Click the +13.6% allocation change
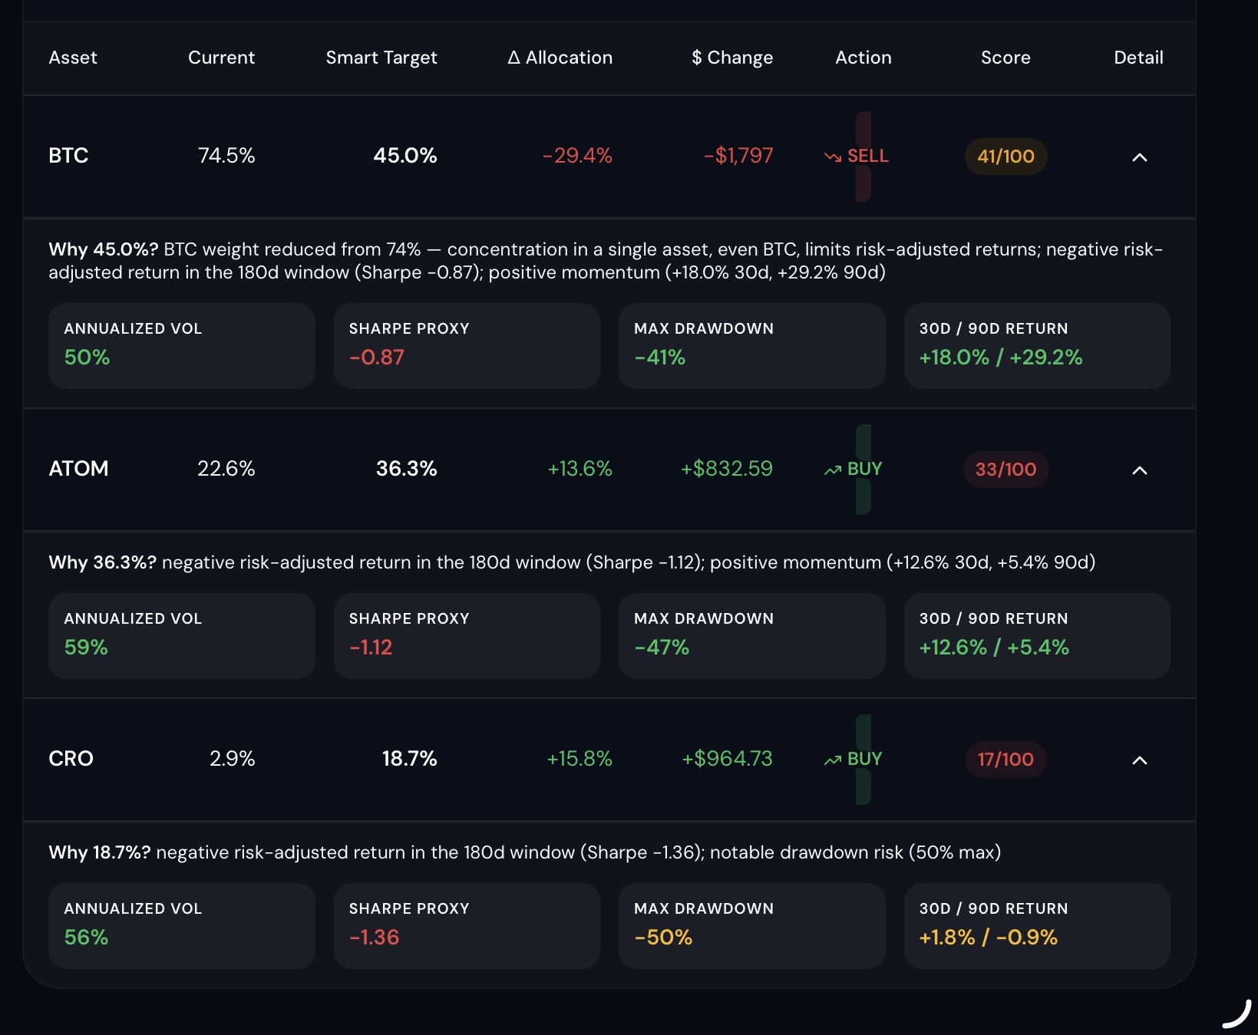The height and width of the screenshot is (1035, 1258). point(579,469)
